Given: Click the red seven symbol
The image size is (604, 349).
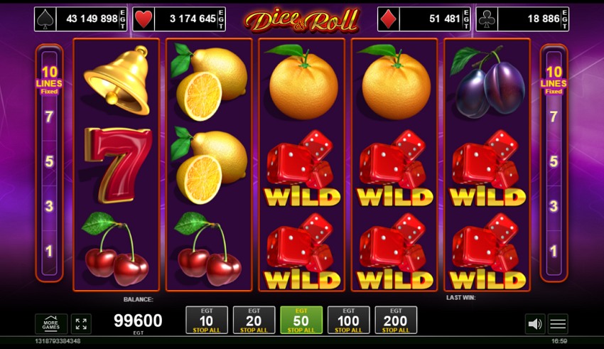Looking at the screenshot, I should [x=117, y=165].
